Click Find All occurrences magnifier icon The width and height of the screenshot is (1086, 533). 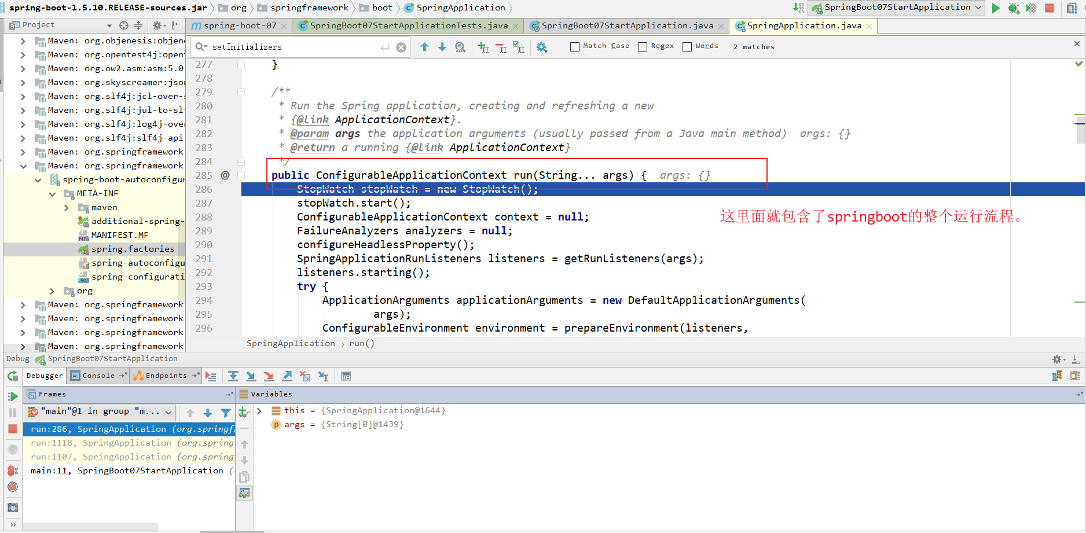coord(460,47)
